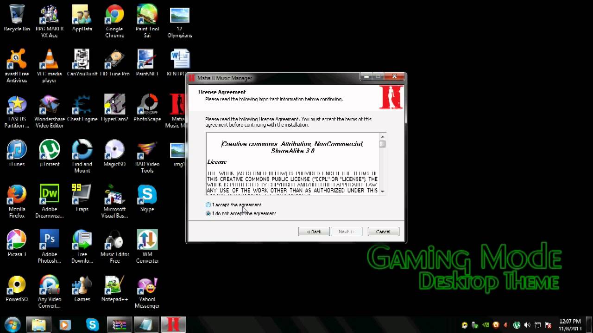Open Windows Media Player taskbar icon
Viewport: 593px width, 333px height.
tap(65, 325)
